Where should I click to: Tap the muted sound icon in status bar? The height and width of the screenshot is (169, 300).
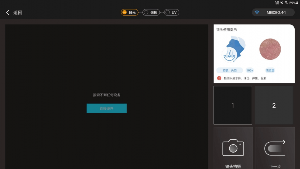click(x=282, y=3)
